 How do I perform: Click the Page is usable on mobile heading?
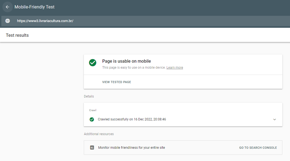point(127,61)
